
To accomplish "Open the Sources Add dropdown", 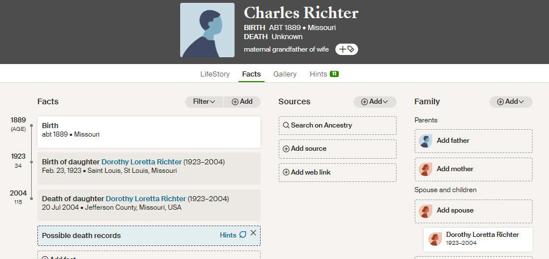I will coord(374,102).
